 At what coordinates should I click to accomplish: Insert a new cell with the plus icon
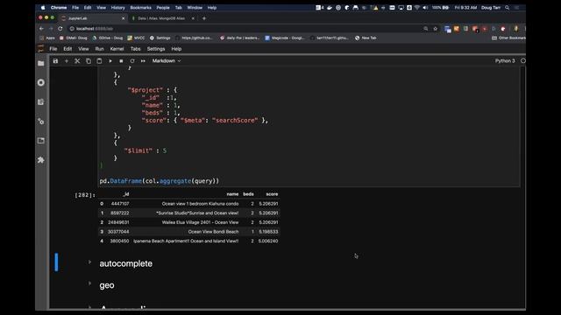(67, 61)
